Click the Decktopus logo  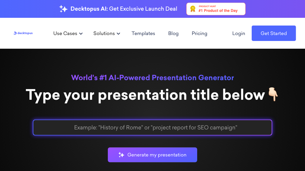click(23, 33)
